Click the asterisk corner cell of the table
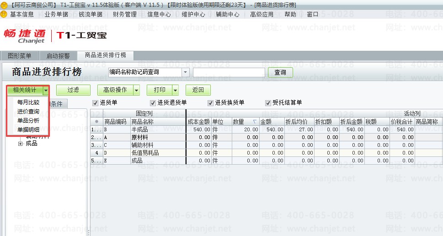443x236 pixels. tap(96, 122)
